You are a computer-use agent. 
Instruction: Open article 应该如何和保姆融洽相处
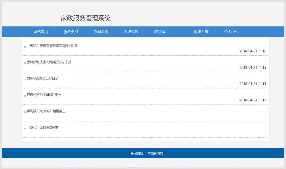[44, 95]
